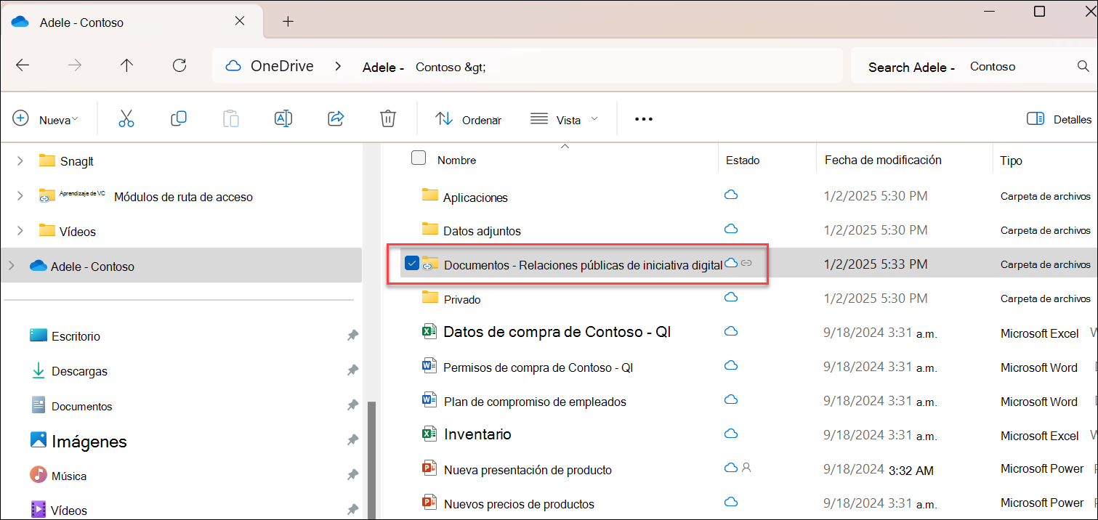Go back with the left arrow
Viewport: 1098px width, 520px height.
point(23,65)
